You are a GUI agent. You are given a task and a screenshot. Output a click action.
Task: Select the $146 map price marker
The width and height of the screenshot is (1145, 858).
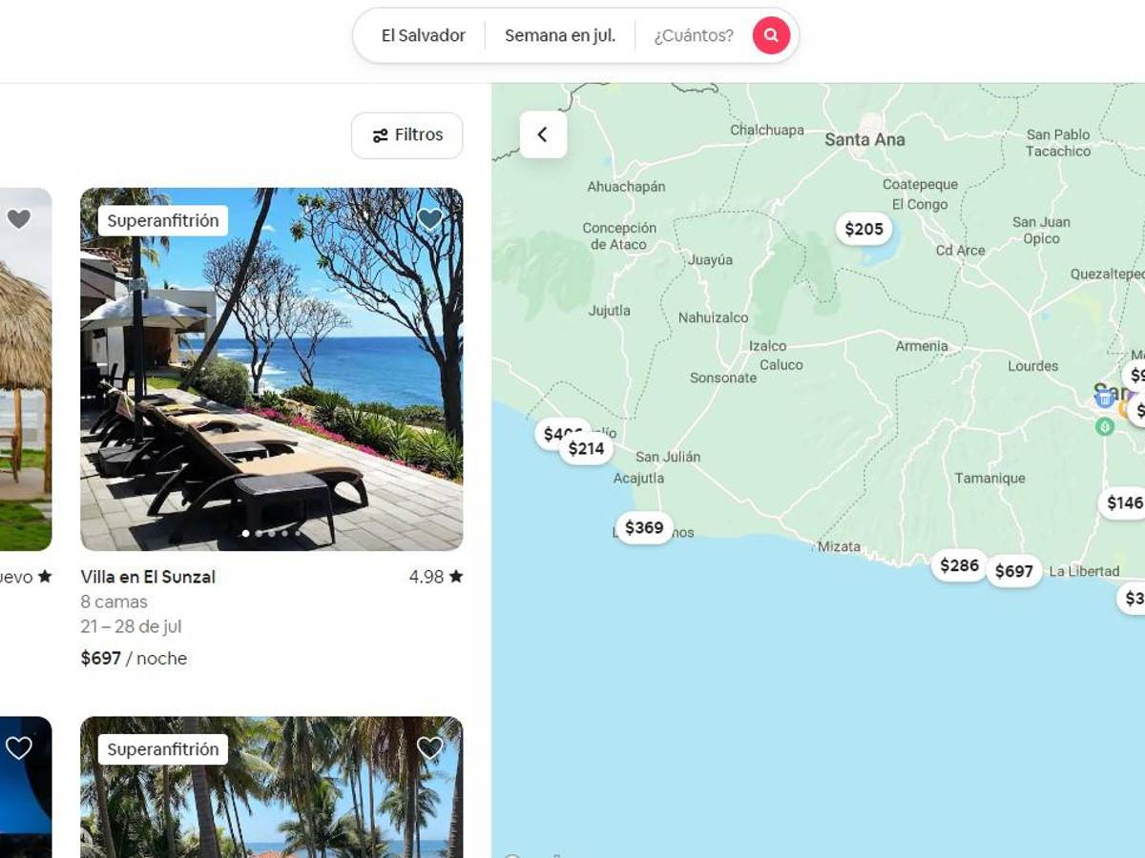(1123, 503)
